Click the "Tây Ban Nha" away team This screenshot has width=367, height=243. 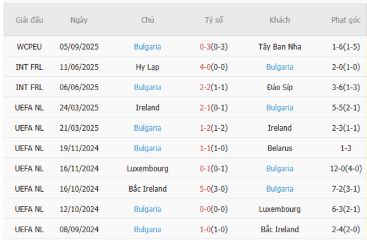[x=279, y=47]
